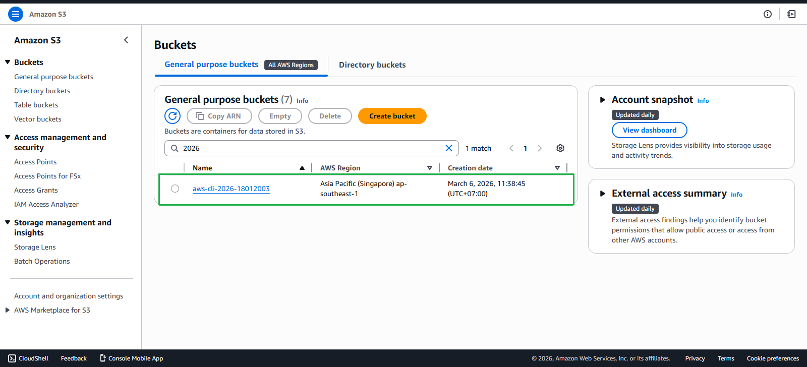Open the aws-cli-2026-18012003 bucket link
This screenshot has width=807, height=367.
[x=231, y=189]
